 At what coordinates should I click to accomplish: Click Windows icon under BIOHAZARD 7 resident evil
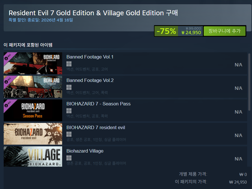[x=69, y=134]
